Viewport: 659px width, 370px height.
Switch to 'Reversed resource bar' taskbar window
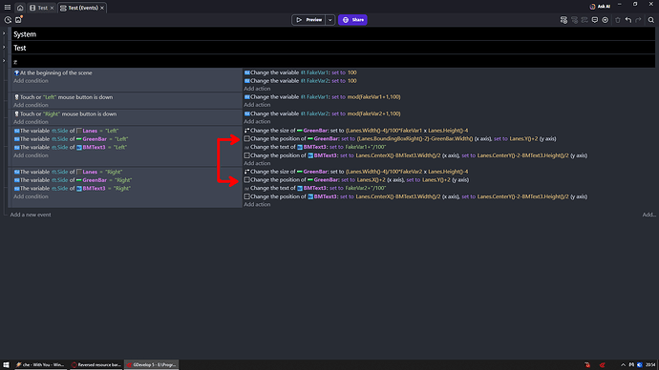click(96, 365)
